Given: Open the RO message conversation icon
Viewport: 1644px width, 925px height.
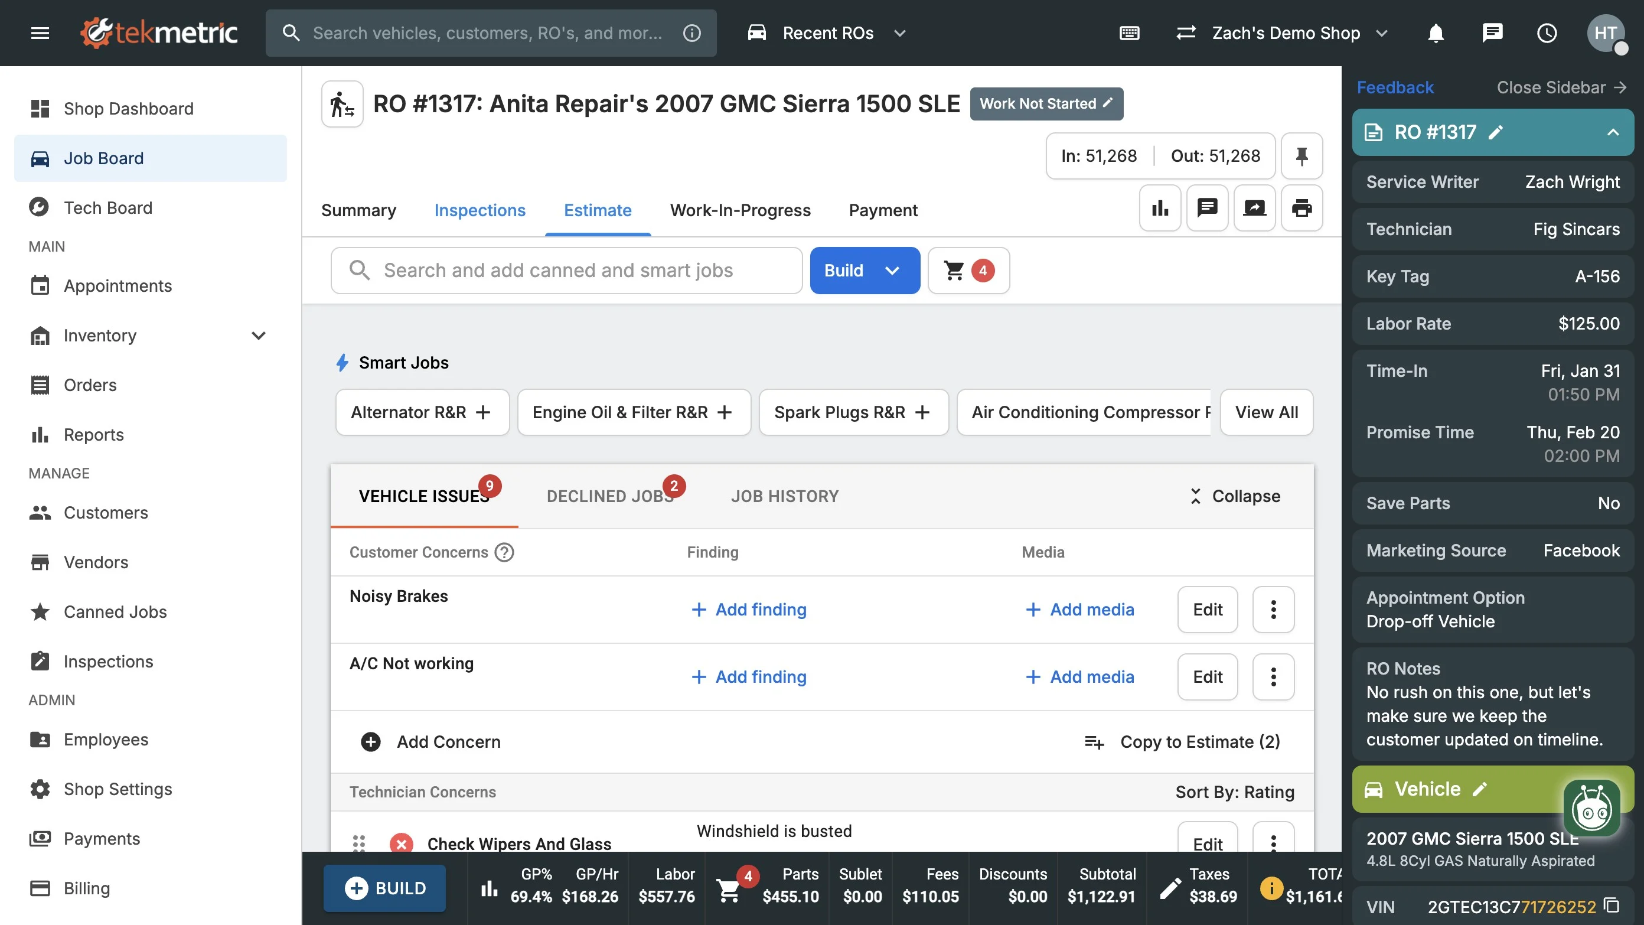Looking at the screenshot, I should pos(1207,208).
